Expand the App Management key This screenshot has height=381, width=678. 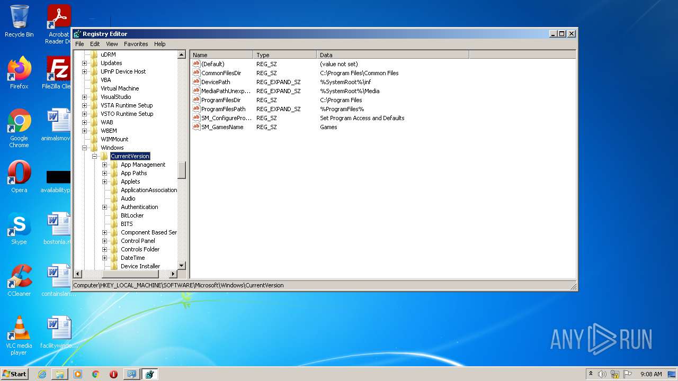click(105, 165)
